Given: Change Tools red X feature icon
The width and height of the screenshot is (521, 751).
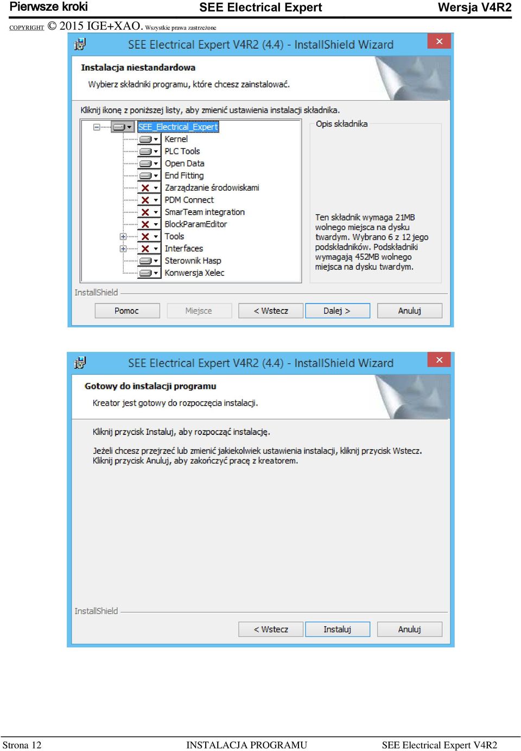Looking at the screenshot, I should point(149,237).
